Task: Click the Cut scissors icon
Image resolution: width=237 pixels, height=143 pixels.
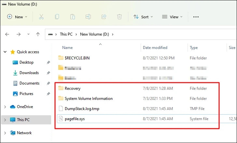Action: (41, 17)
